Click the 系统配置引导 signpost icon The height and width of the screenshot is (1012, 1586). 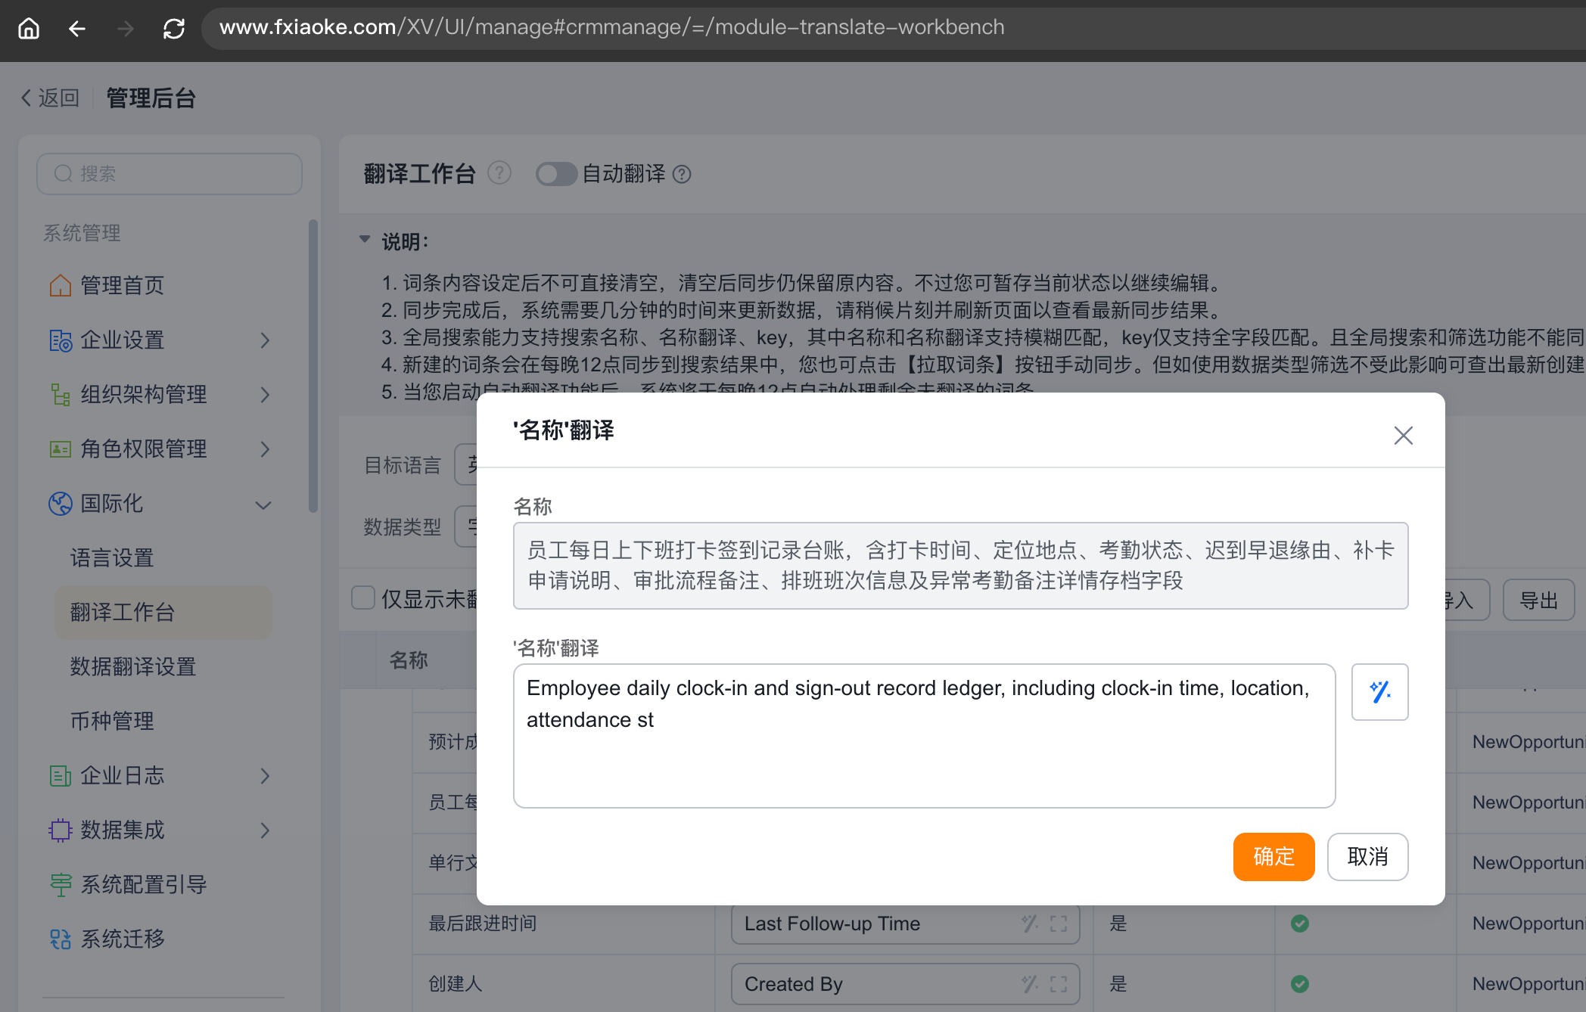[61, 885]
